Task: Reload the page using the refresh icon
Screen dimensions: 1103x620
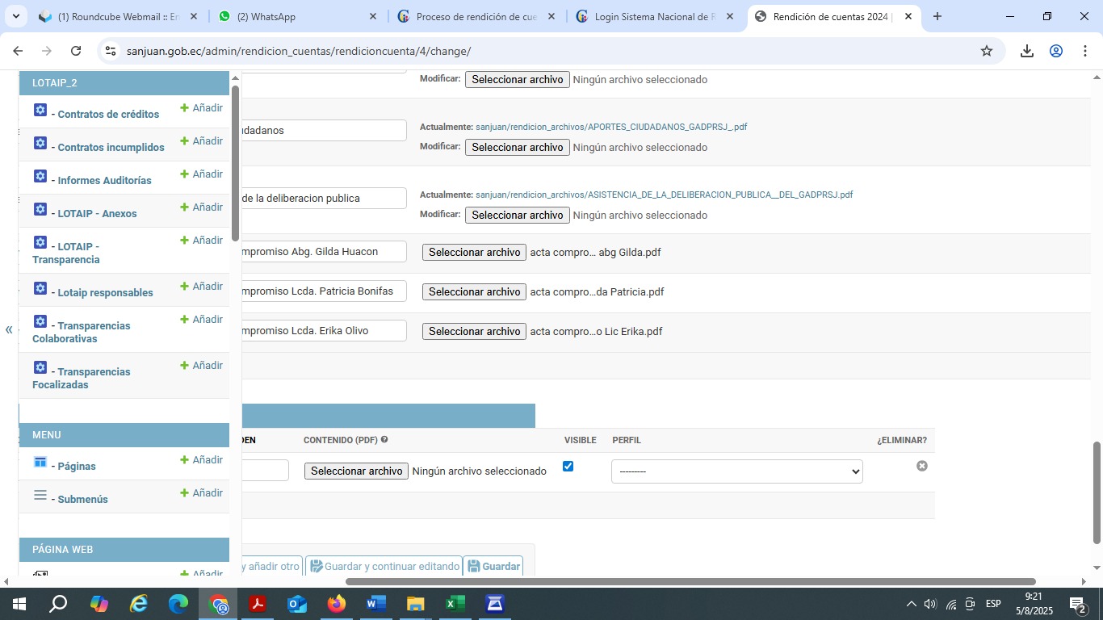Action: [76, 51]
